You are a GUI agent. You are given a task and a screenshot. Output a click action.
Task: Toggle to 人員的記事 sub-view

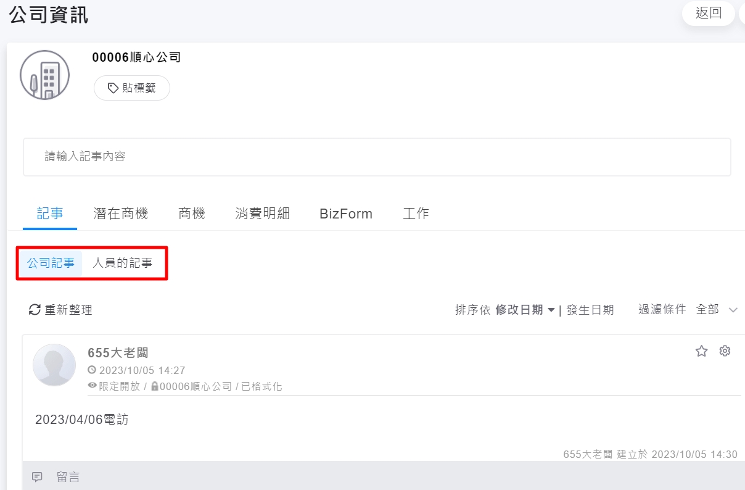(x=122, y=263)
